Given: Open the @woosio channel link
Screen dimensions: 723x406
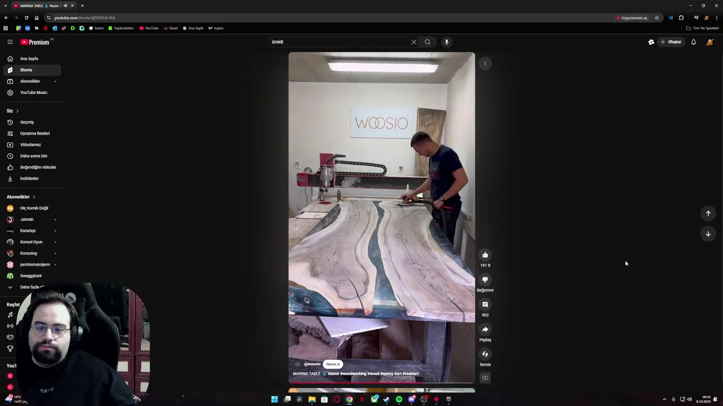Looking at the screenshot, I should click(312, 364).
